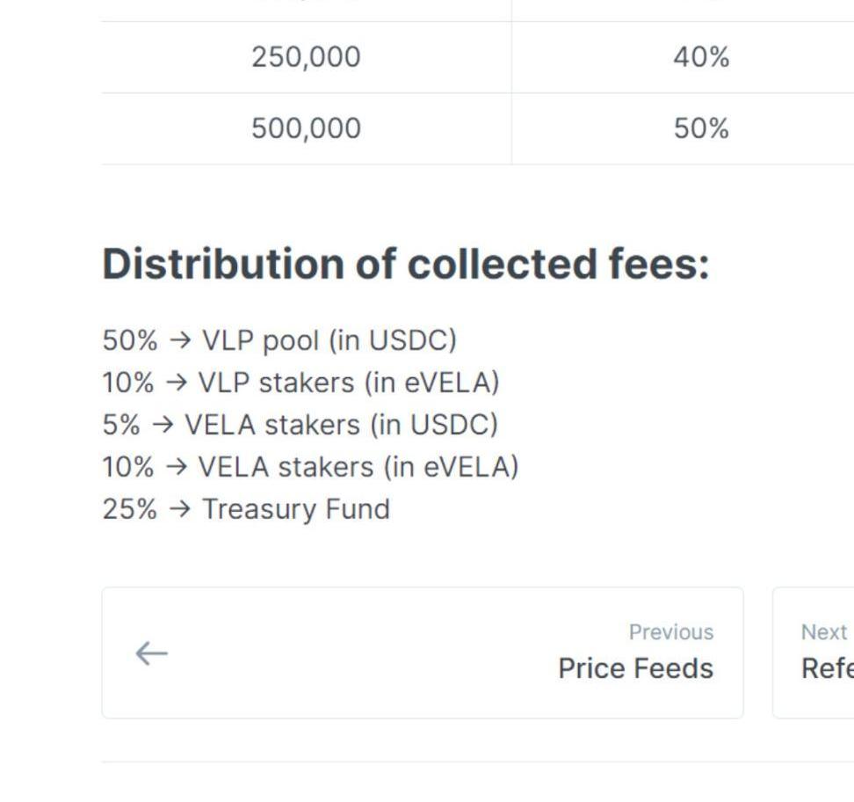Click '5% → VELA stakers (in USDC)' line
Image resolution: width=854 pixels, height=802 pixels.
pyautogui.click(x=300, y=425)
